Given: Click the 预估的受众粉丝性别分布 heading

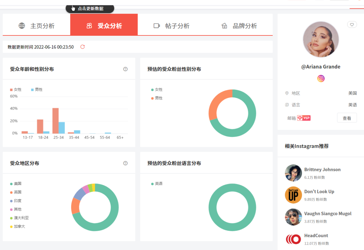Looking at the screenshot, I should tap(174, 69).
